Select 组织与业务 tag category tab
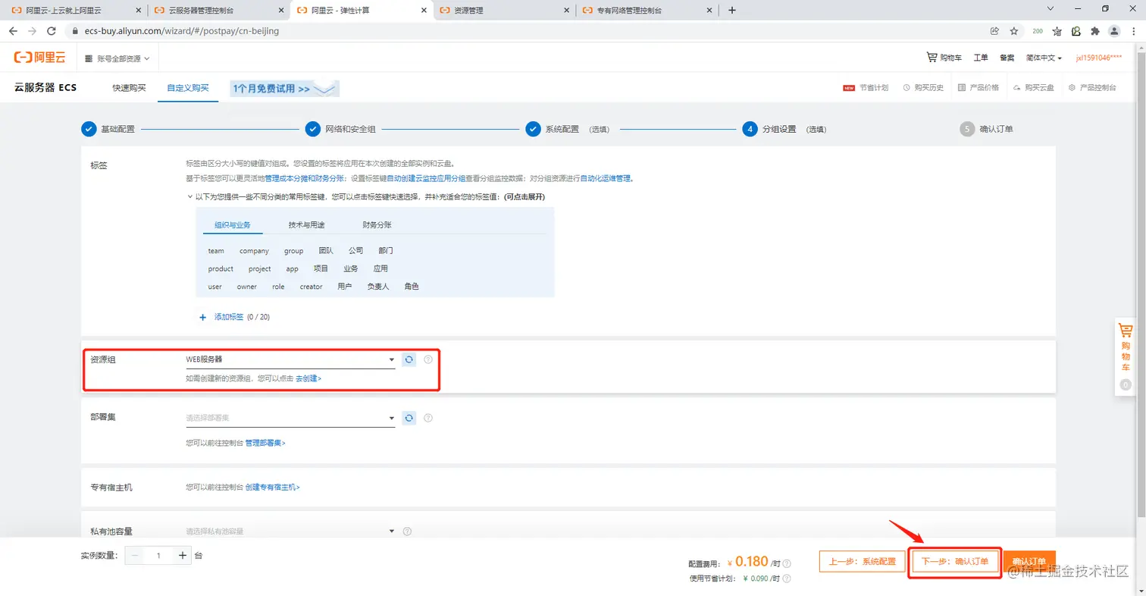 click(x=233, y=225)
